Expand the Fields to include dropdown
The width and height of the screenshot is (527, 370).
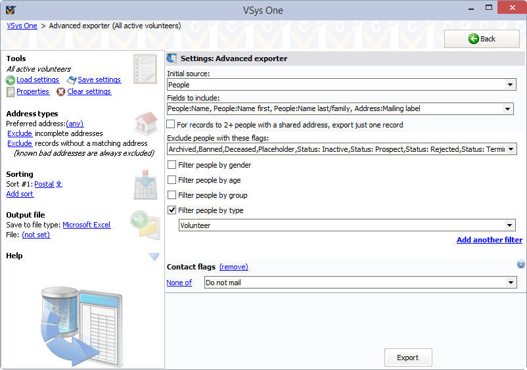(507, 109)
